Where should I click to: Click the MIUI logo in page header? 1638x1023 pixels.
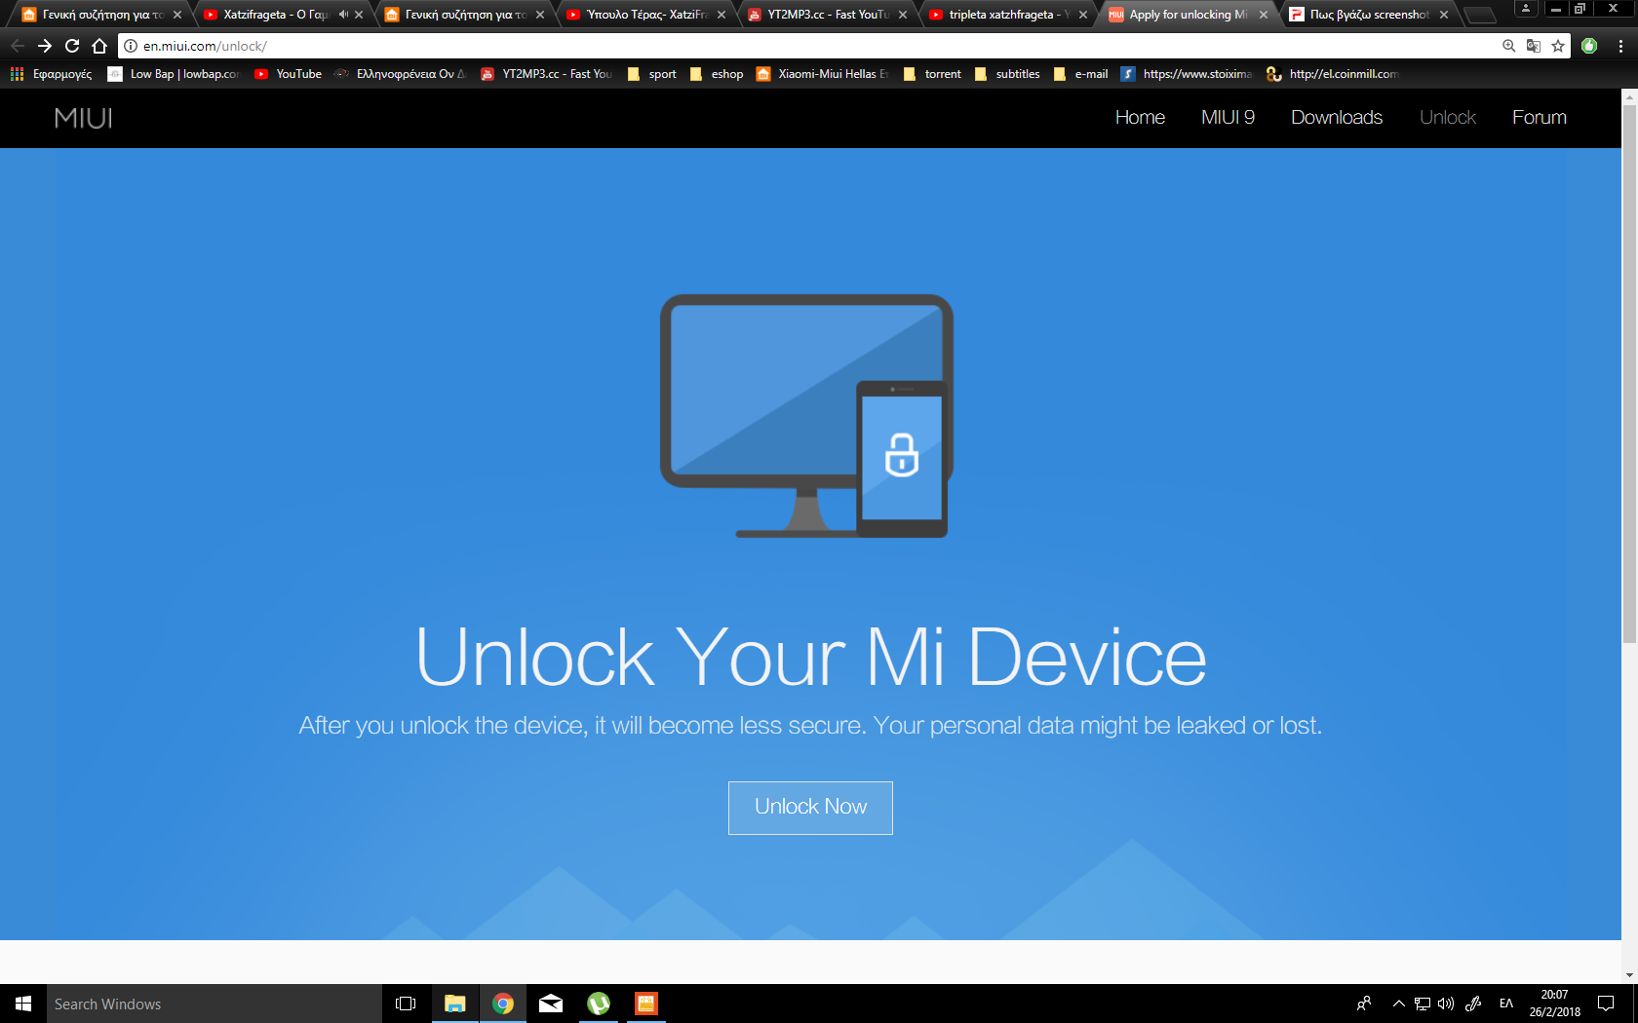click(84, 118)
